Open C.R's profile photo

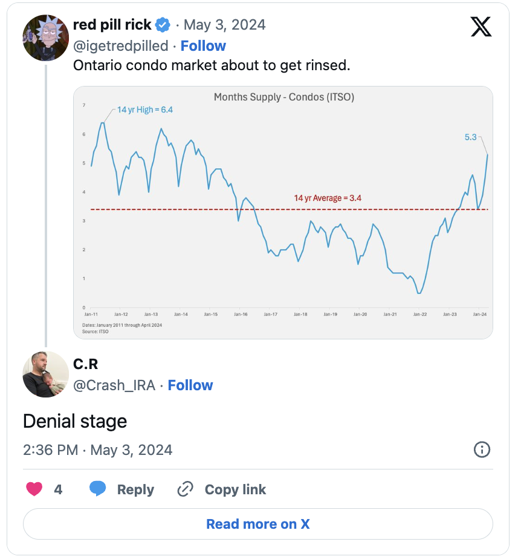[45, 374]
